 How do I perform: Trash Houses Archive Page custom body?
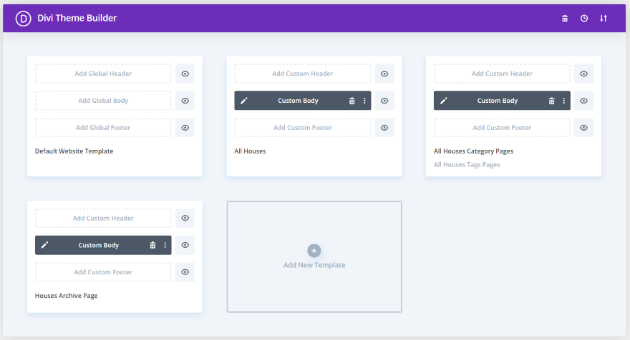click(152, 245)
